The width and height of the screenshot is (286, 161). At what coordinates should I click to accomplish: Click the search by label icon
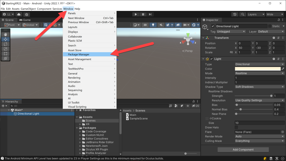(x=182, y=106)
